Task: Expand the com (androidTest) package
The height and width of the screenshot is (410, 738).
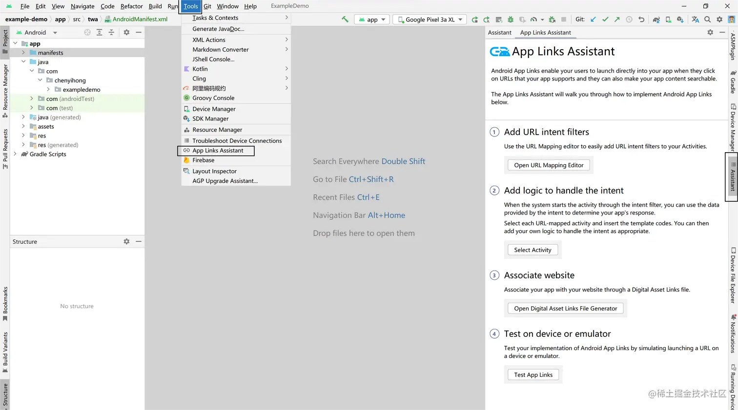Action: [32, 99]
